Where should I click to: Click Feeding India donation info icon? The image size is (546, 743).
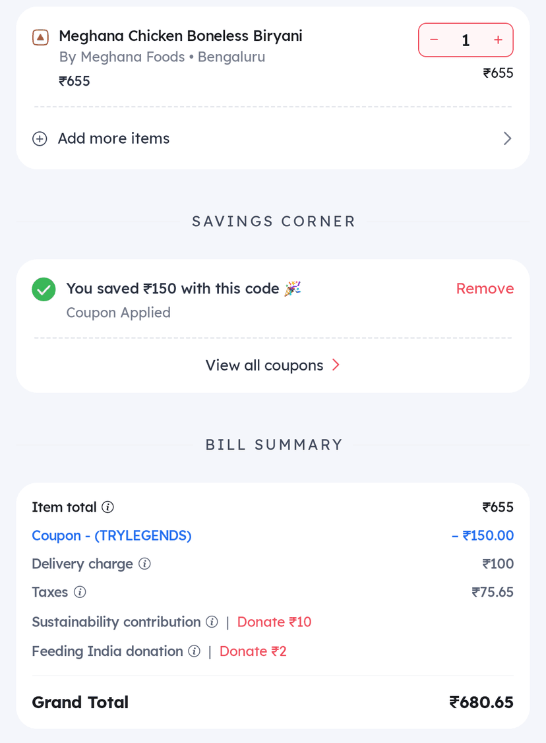tap(194, 651)
